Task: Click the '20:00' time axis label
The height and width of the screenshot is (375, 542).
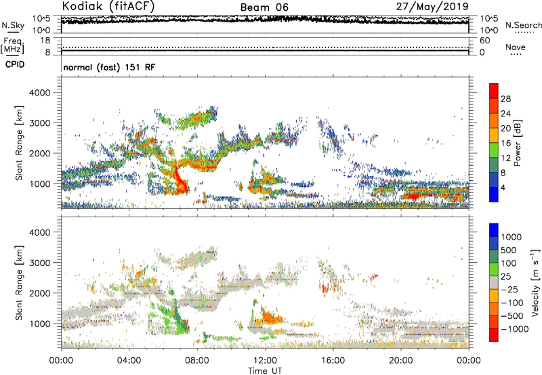Action: click(400, 361)
